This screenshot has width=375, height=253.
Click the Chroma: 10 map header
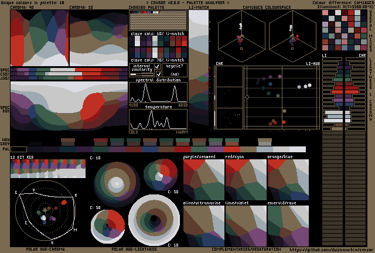[81, 8]
